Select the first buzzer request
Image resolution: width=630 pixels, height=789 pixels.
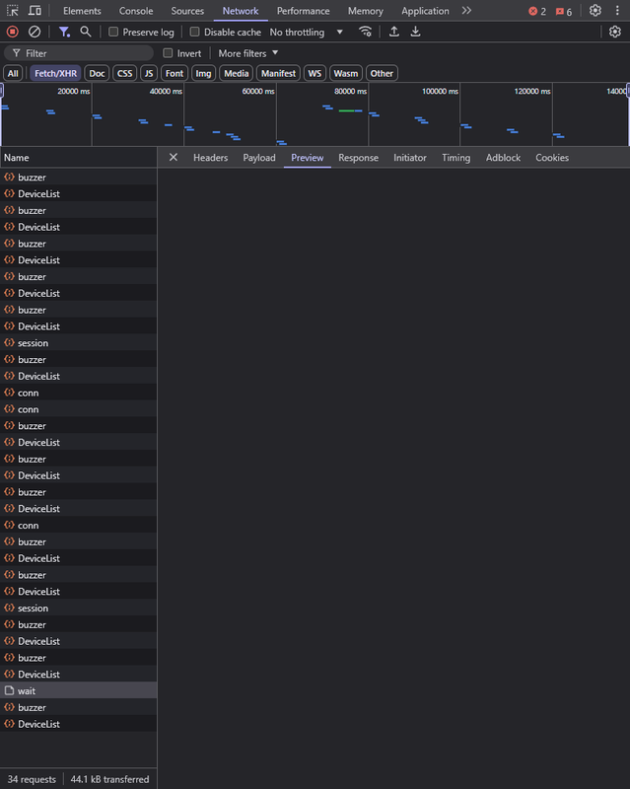(79, 178)
